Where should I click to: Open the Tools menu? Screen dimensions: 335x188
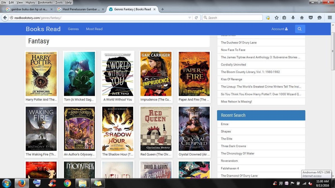click(59, 2)
